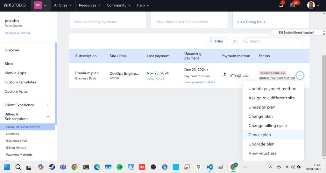Open the All Sites dropdown
The height and width of the screenshot is (173, 326).
coord(63,5)
